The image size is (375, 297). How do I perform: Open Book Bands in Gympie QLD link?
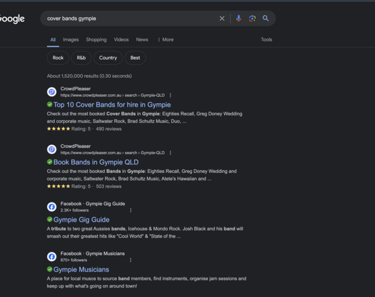[x=96, y=162]
